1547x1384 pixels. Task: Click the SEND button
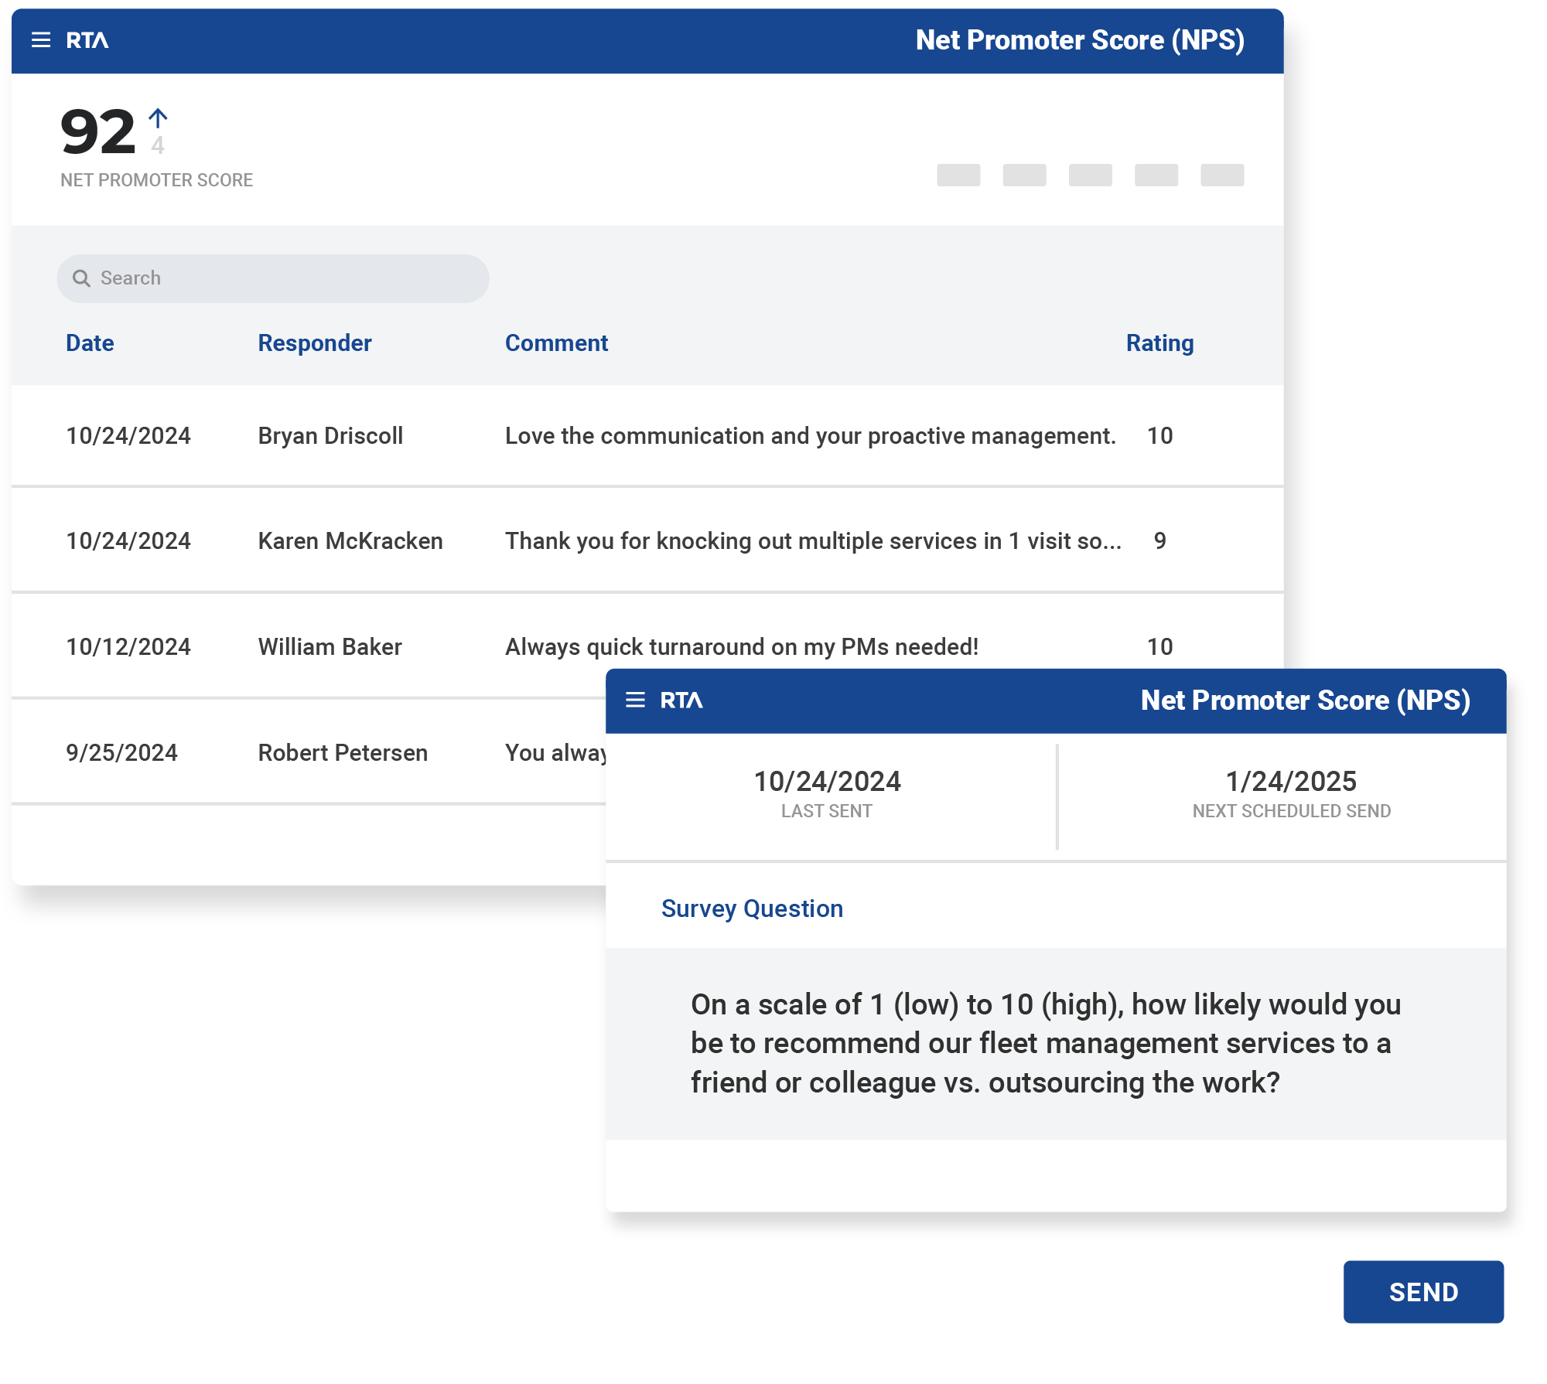point(1423,1292)
